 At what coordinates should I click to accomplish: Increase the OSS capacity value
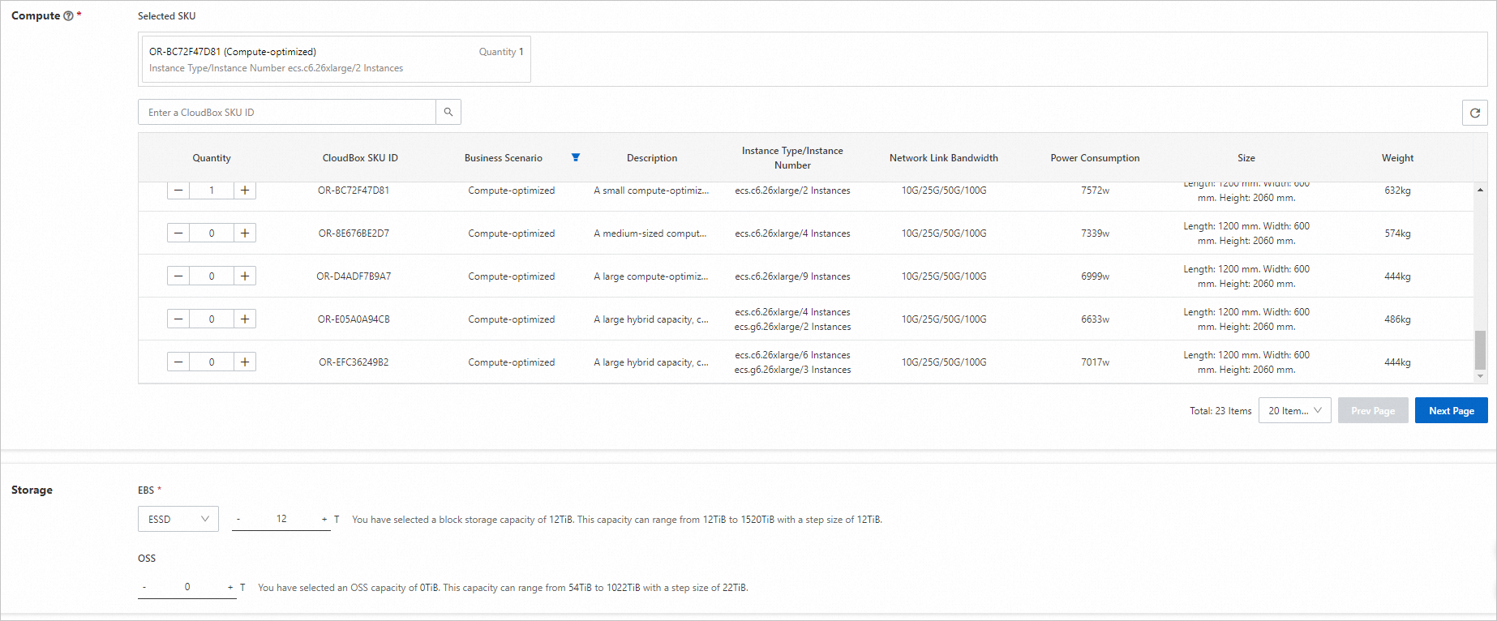point(230,587)
